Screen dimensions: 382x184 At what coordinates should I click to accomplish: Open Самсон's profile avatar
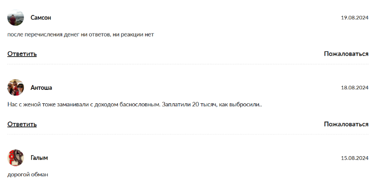click(x=15, y=17)
